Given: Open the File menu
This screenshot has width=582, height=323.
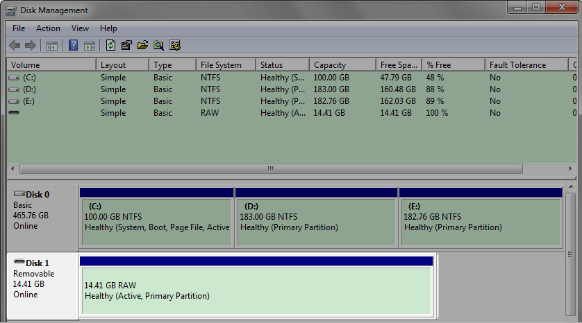Looking at the screenshot, I should click(x=19, y=28).
